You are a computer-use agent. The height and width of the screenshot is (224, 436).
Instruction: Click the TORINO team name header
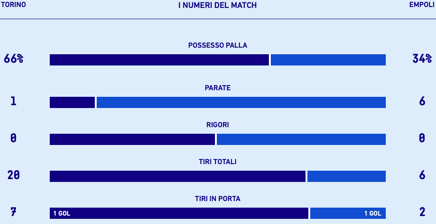coord(13,5)
